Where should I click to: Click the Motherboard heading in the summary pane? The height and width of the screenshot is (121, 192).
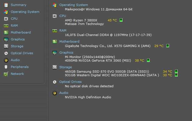(x=69, y=41)
